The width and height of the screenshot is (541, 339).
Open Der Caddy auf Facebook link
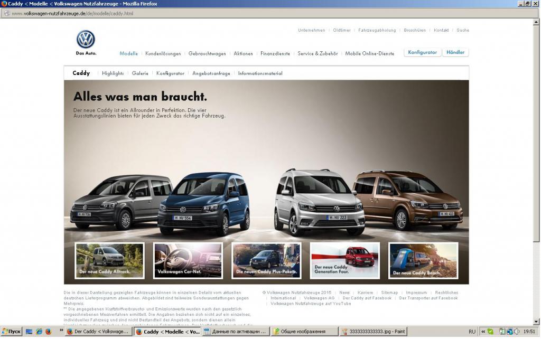[367, 298]
